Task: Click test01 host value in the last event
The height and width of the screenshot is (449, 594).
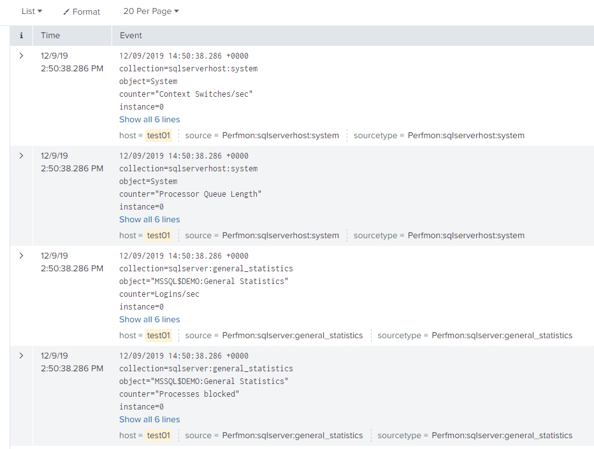Action: click(159, 436)
